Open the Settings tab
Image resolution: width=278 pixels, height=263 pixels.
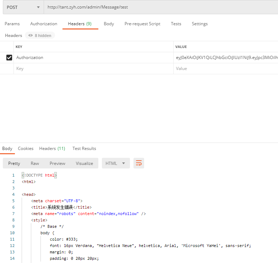coord(200,24)
